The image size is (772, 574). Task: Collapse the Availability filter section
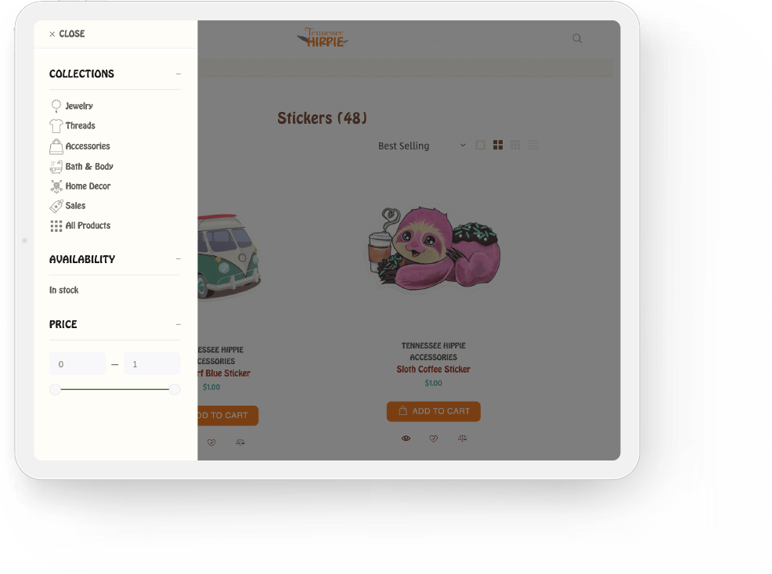179,259
